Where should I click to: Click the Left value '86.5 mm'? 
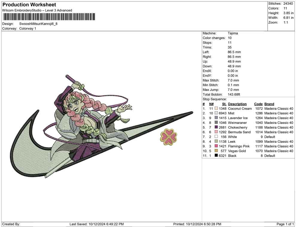click(234, 52)
